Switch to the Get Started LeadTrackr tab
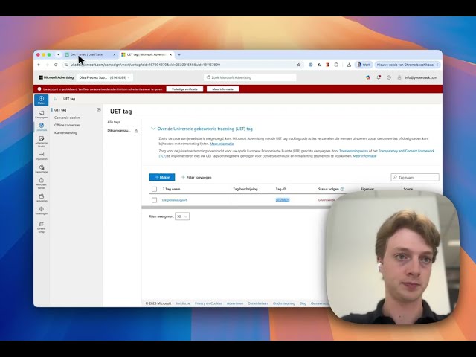This screenshot has width=476, height=357. coord(88,54)
